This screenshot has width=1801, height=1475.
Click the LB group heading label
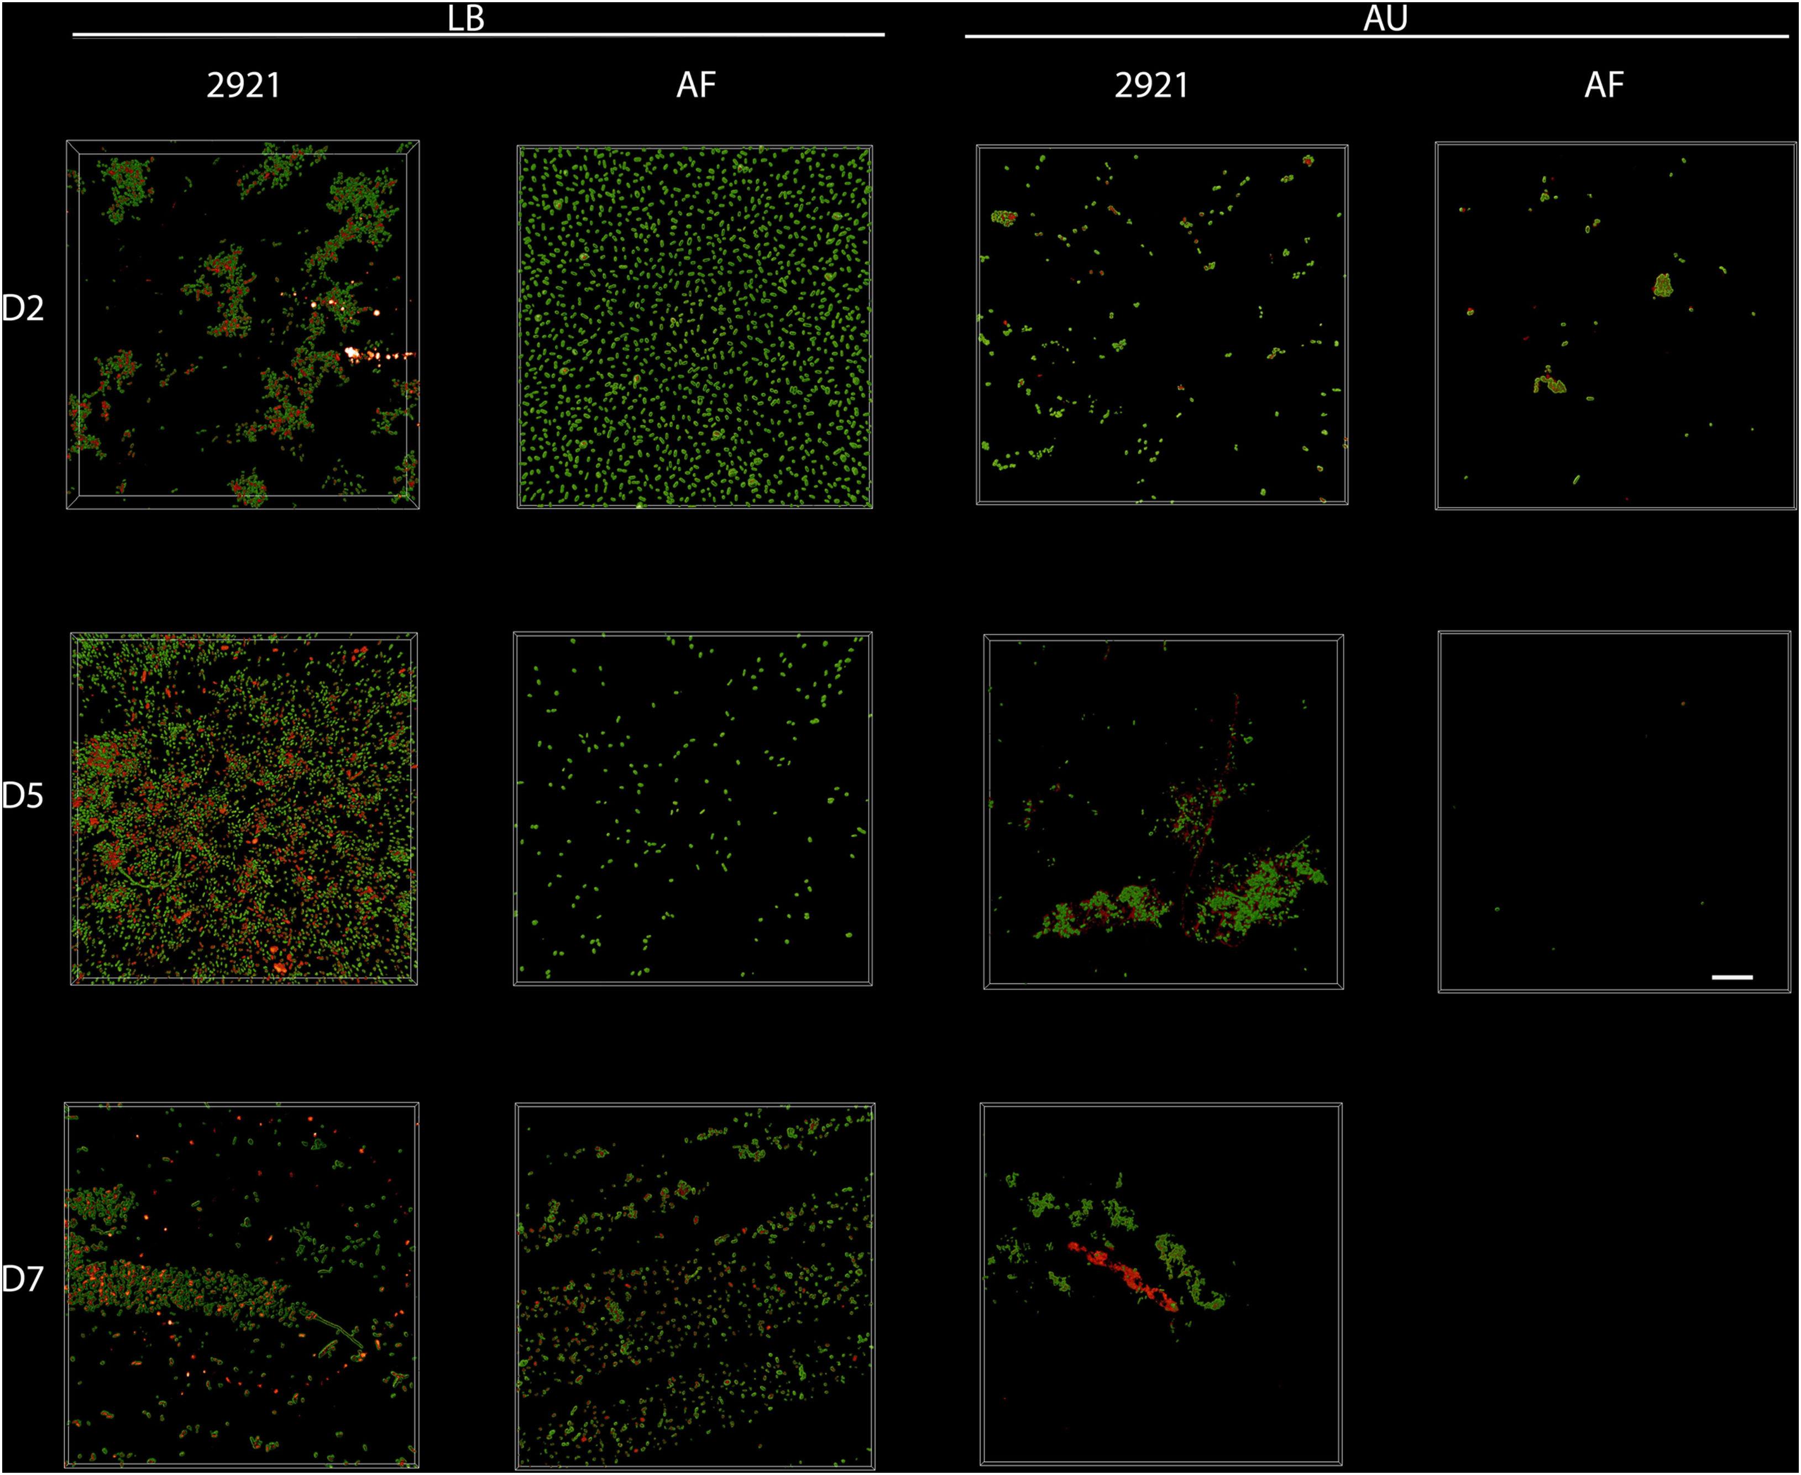click(x=465, y=19)
